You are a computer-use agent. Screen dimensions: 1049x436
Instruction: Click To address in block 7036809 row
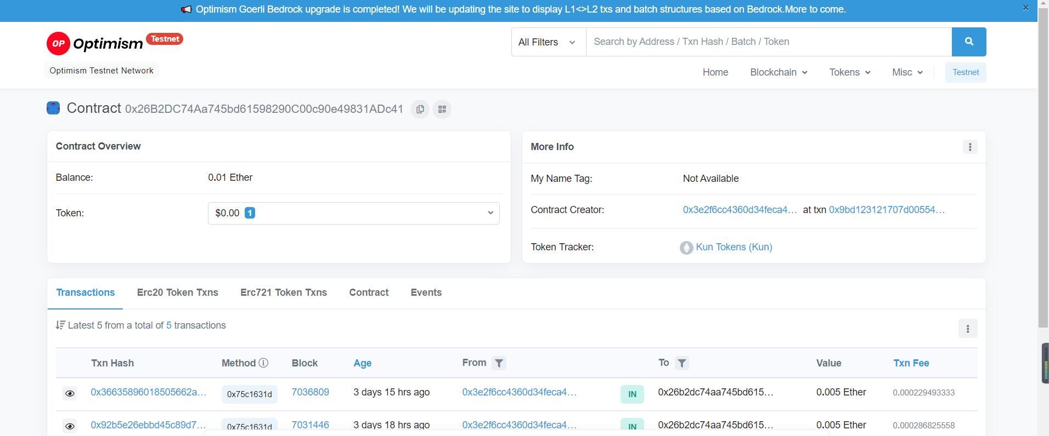715,392
